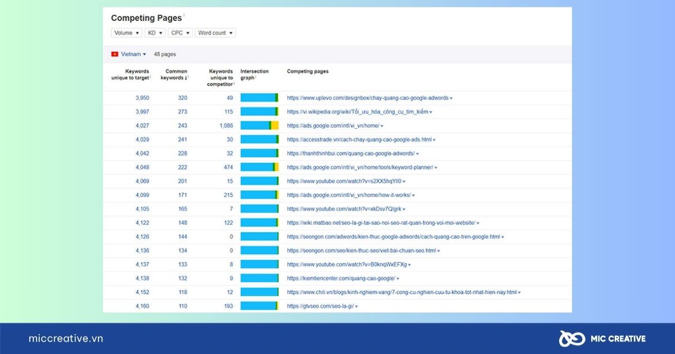The width and height of the screenshot is (675, 354).
Task: Click the info icon beside Competing Pages title
Action: (184, 15)
